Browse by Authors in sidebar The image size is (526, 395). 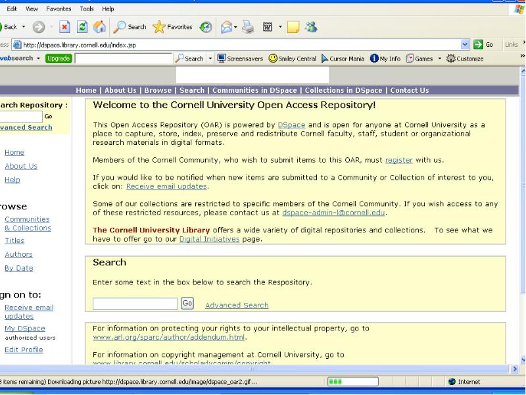tap(18, 255)
